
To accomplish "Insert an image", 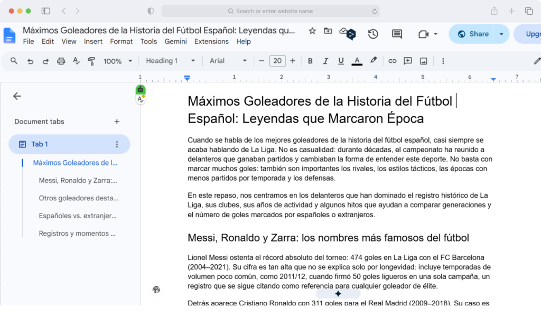I will click(x=423, y=61).
